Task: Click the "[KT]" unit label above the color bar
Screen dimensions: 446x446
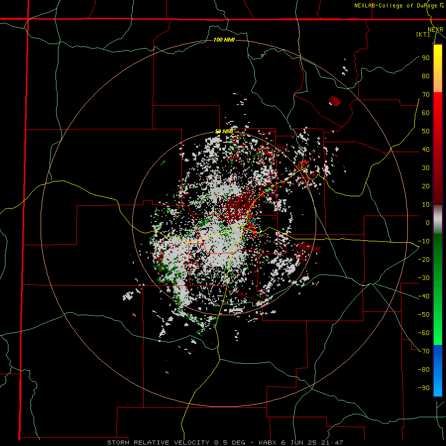Action: pyautogui.click(x=423, y=34)
